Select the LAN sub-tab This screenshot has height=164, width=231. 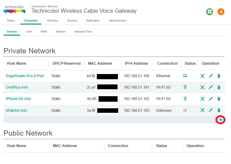coord(29,31)
